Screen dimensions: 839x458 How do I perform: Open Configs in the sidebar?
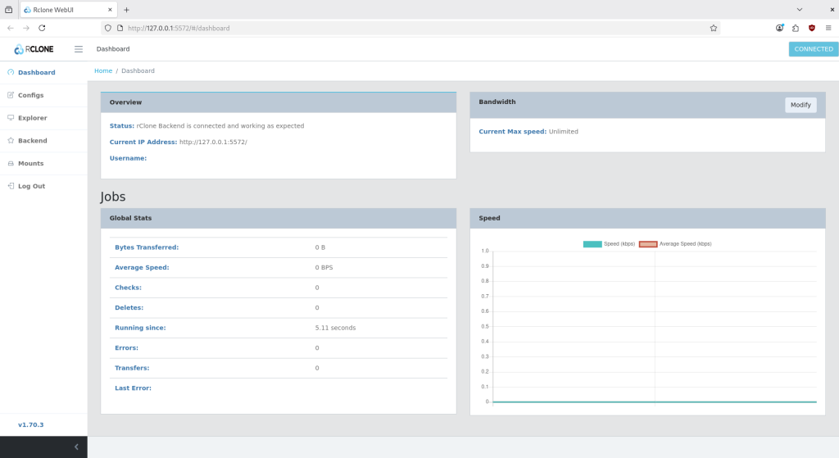30,95
